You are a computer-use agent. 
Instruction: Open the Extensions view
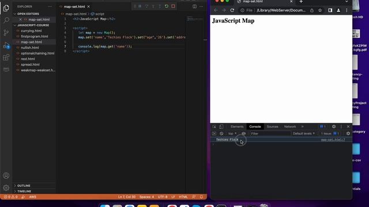pos(6,57)
